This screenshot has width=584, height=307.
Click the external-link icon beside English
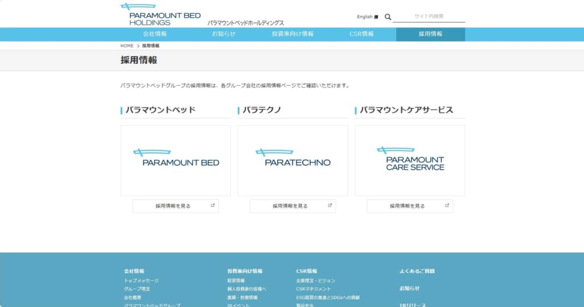coord(376,17)
